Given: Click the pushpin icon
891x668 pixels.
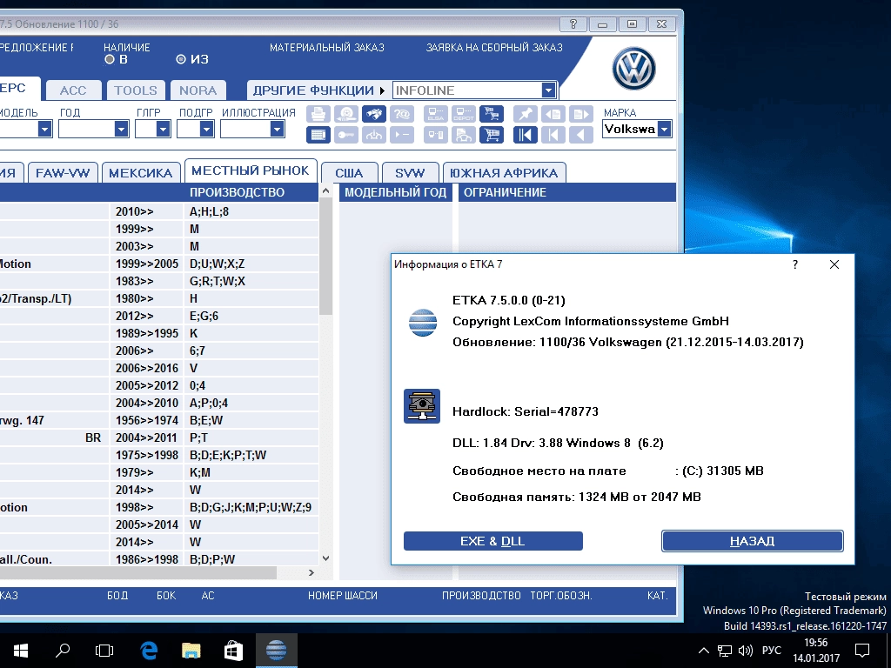Looking at the screenshot, I should point(526,114).
